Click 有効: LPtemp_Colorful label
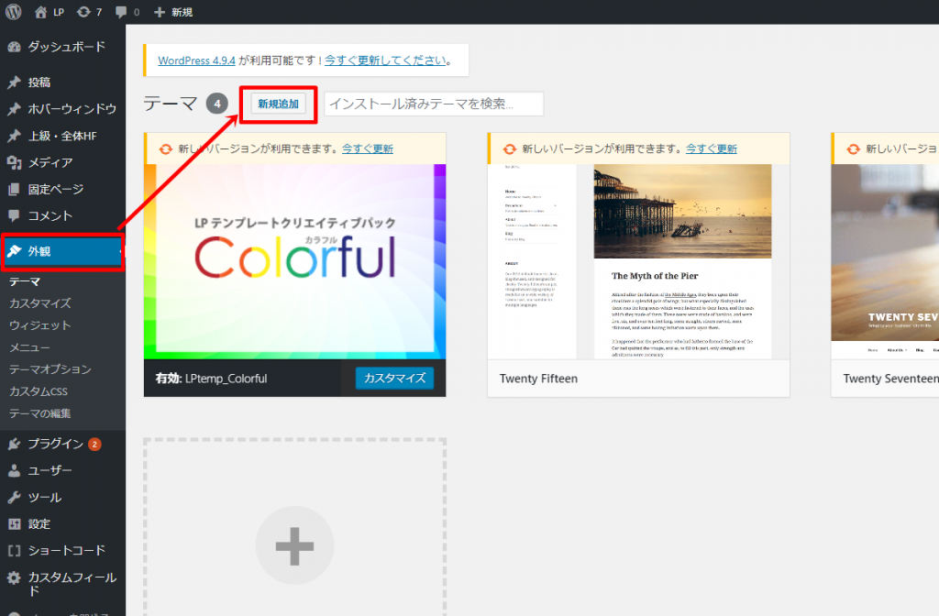The width and height of the screenshot is (939, 616). point(212,379)
